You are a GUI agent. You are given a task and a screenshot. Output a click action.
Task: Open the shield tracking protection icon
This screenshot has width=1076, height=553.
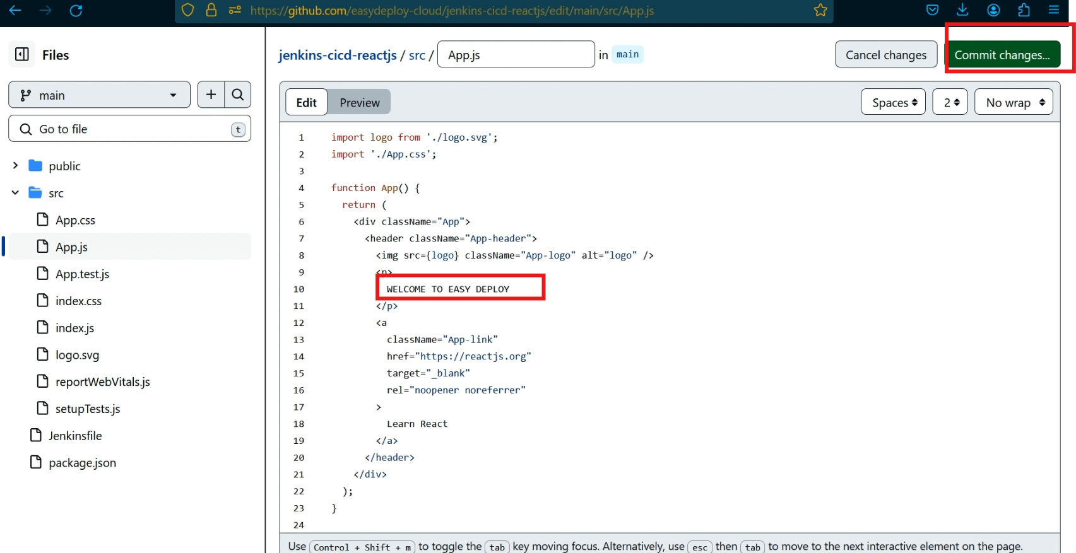[x=187, y=10]
